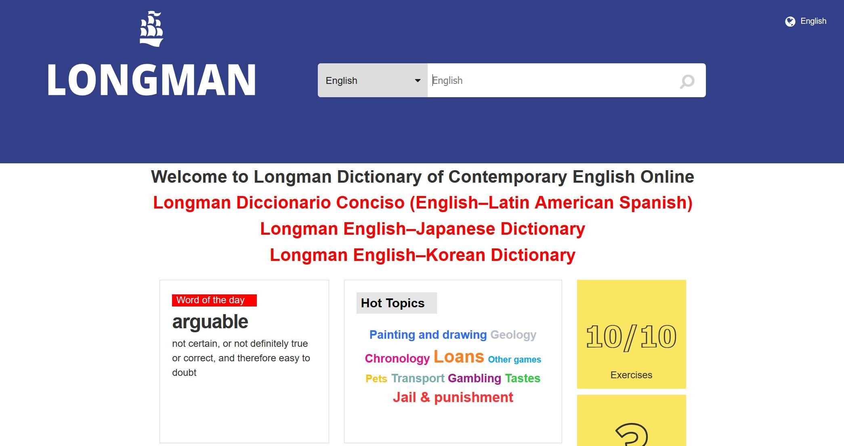Open the 10/10 Exercises tile

[631, 334]
